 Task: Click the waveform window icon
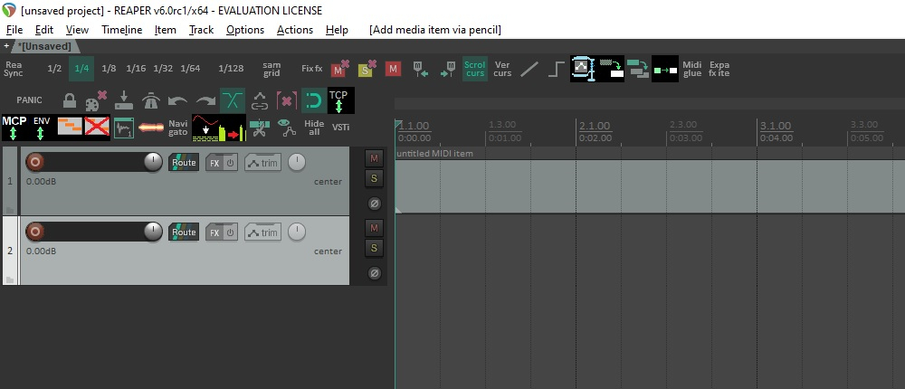point(123,128)
